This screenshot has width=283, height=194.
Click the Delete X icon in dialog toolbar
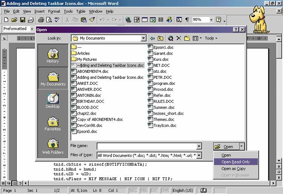coord(179,38)
